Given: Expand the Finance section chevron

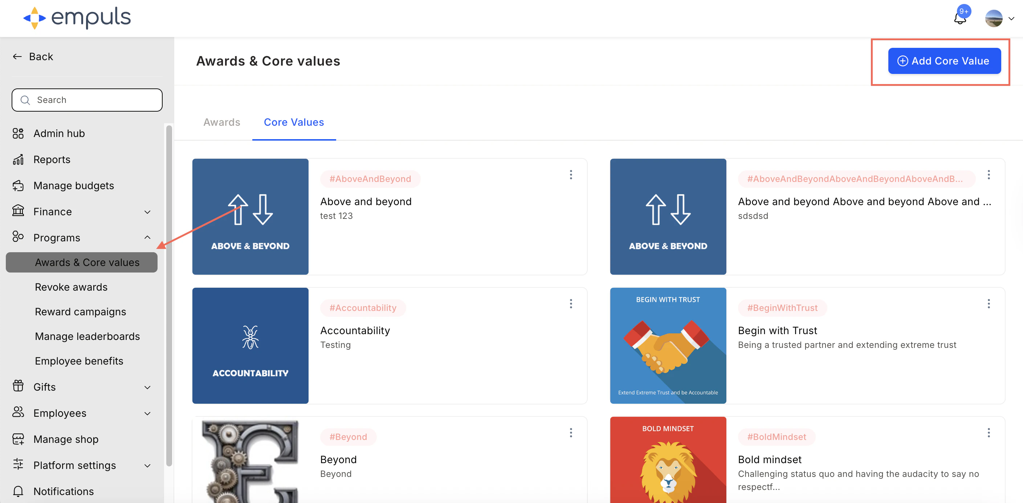Looking at the screenshot, I should (147, 212).
